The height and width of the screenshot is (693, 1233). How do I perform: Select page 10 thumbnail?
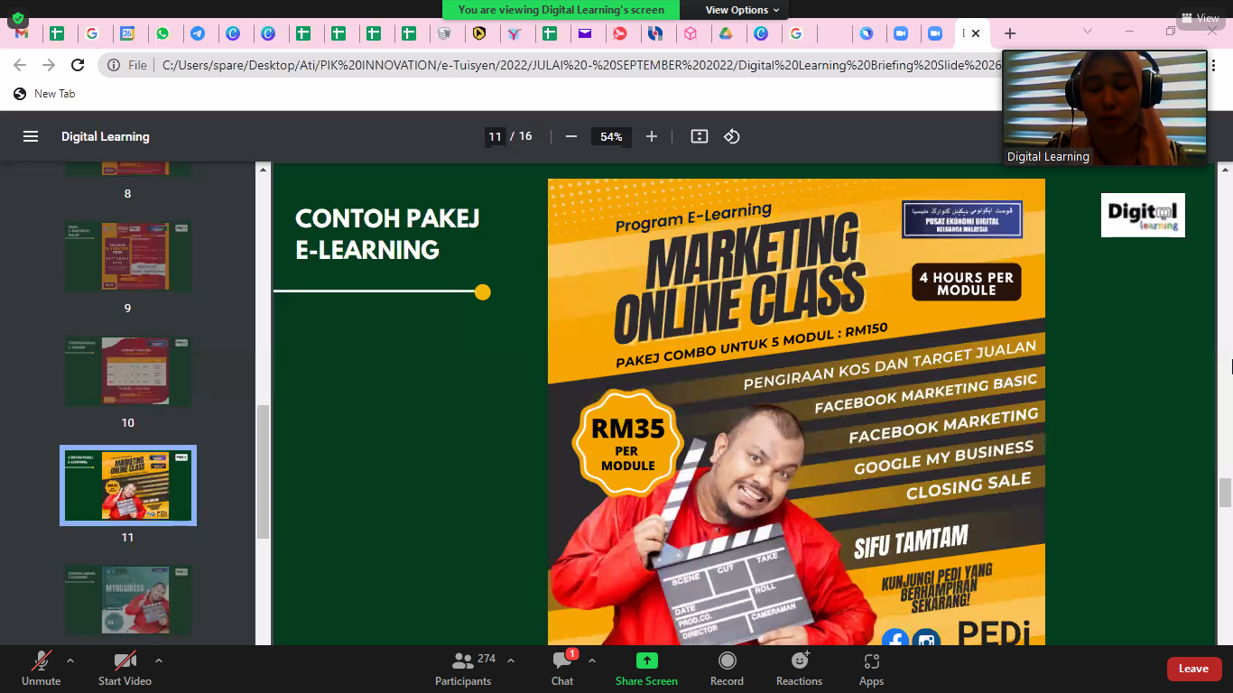tap(127, 371)
